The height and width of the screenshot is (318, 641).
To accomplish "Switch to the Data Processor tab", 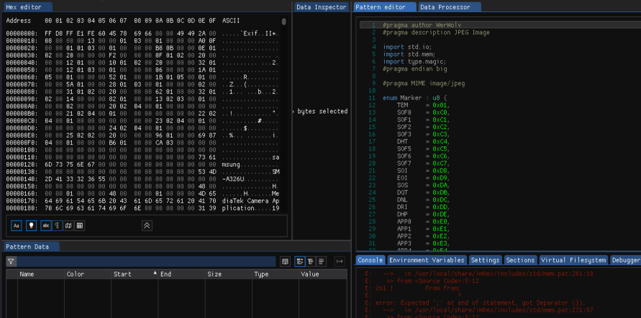I will pos(449,7).
